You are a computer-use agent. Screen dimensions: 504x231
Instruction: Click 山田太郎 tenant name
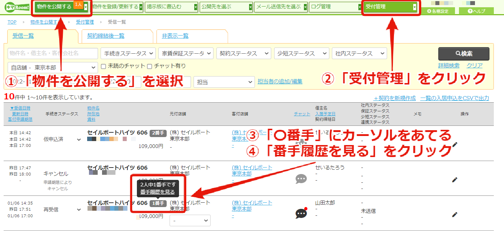coord(325,203)
